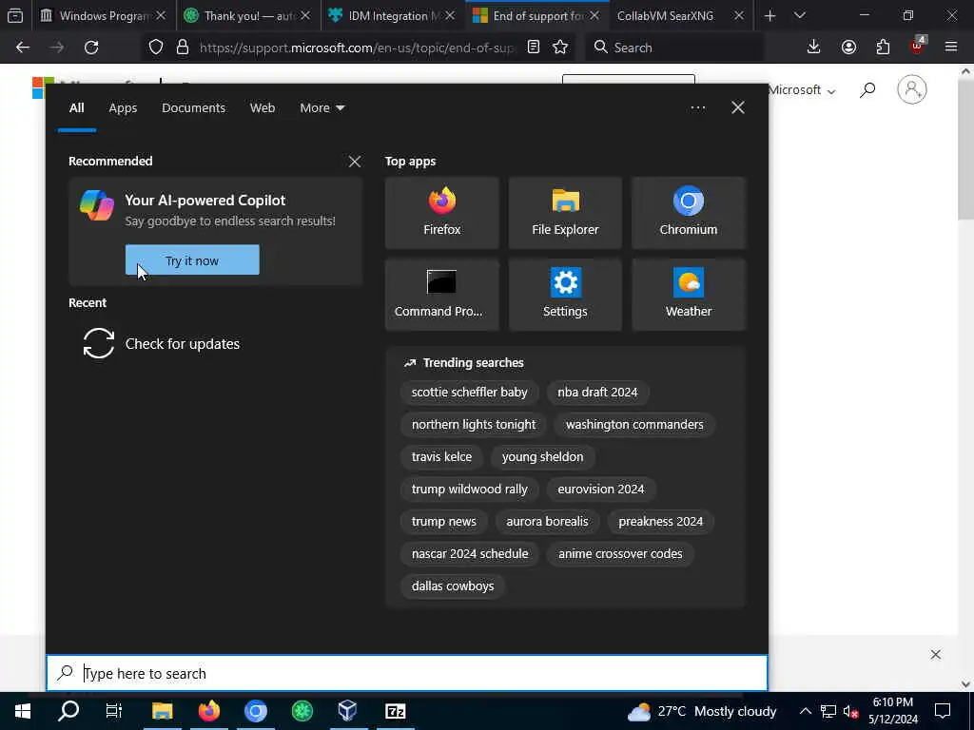Click the Firefox Search field

point(674,48)
